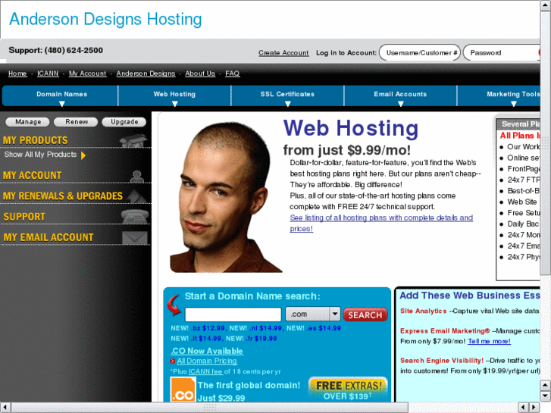Click the yellow arrow beside Show All My Products
Viewport: 551px width, 413px height.
[x=83, y=155]
